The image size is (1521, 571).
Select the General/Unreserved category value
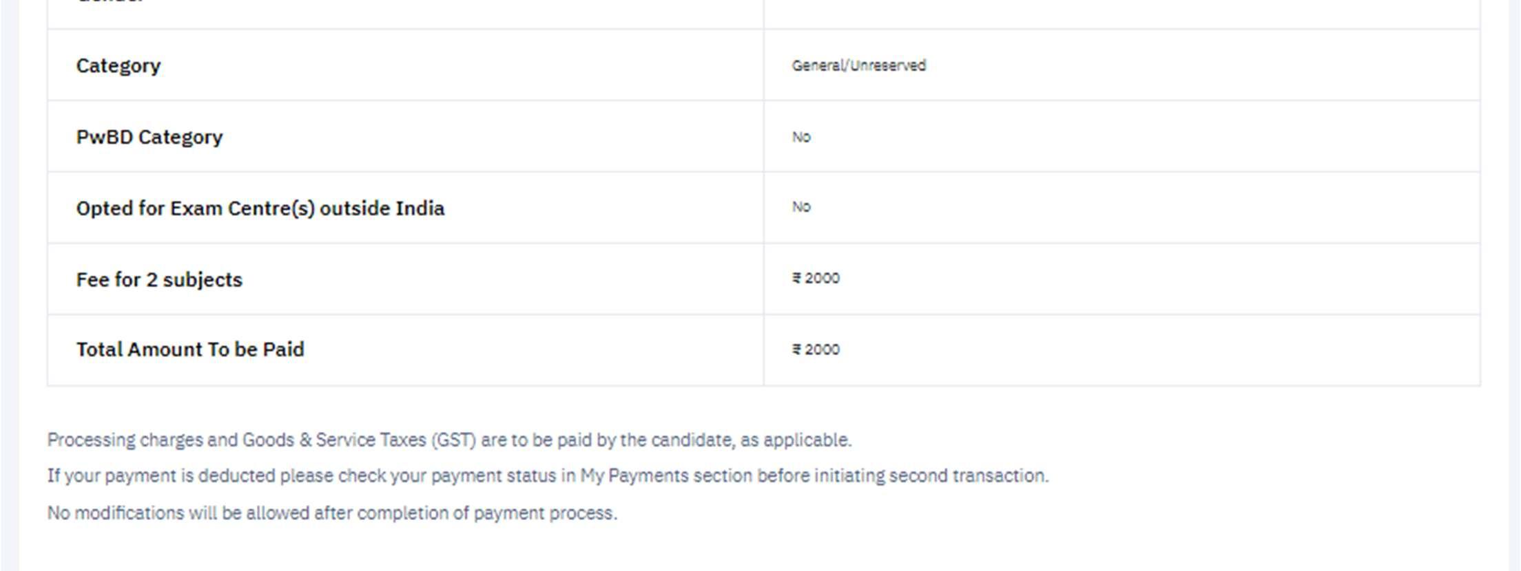pyautogui.click(x=858, y=66)
